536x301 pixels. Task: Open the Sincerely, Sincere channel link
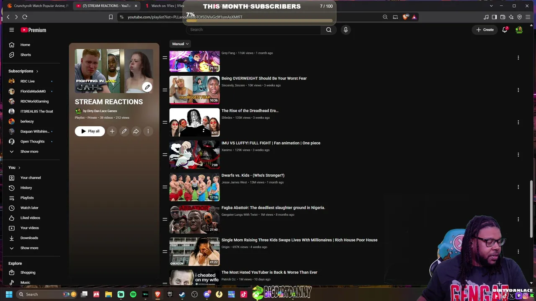click(x=233, y=85)
